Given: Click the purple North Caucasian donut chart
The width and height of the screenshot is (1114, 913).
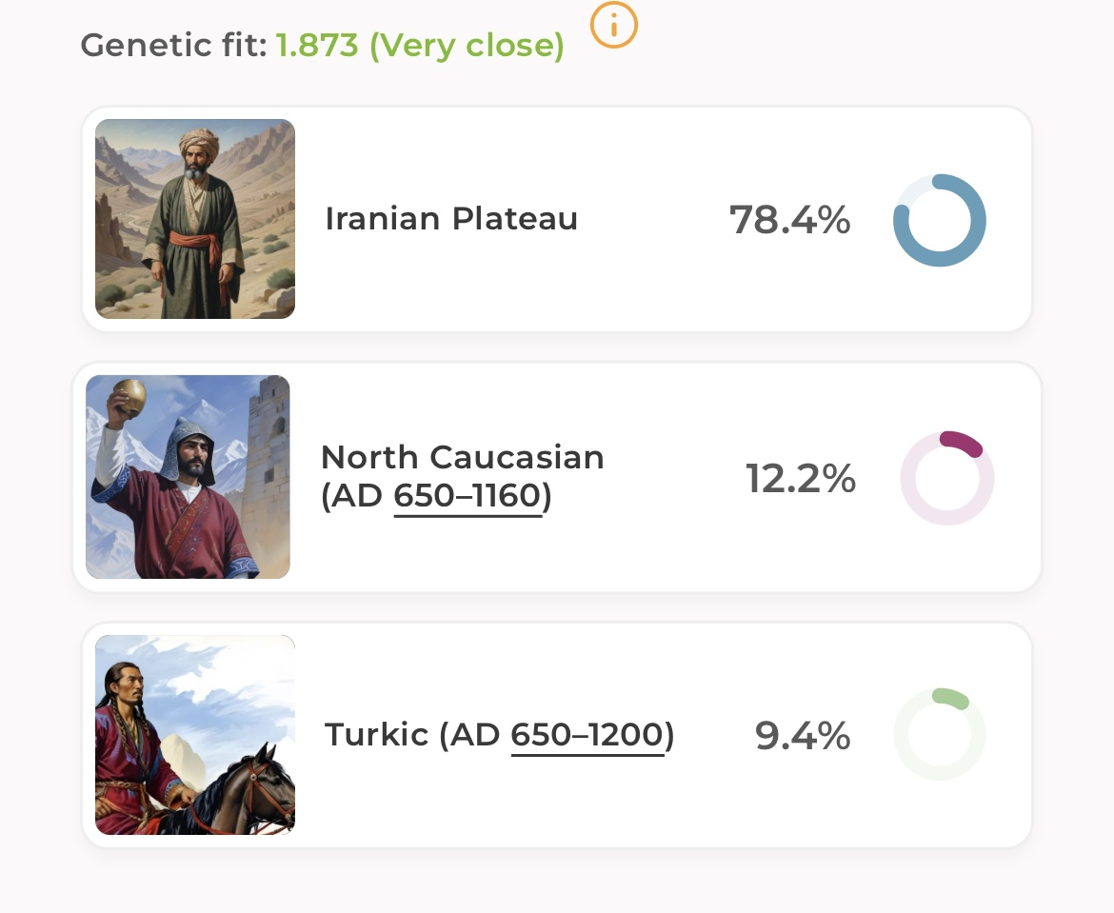Looking at the screenshot, I should (946, 478).
